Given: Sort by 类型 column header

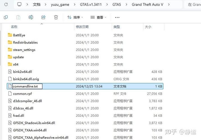Looking at the screenshot, I should [117, 27].
